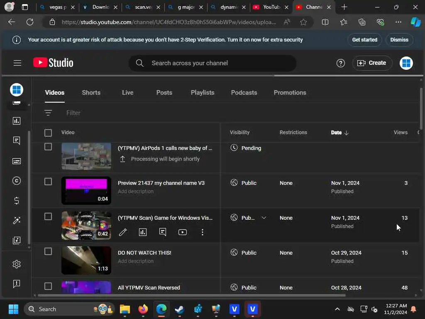Screen dimensions: 425x319
Task: Open Customization (magic wand) in the sidebar
Action: tap(17, 221)
